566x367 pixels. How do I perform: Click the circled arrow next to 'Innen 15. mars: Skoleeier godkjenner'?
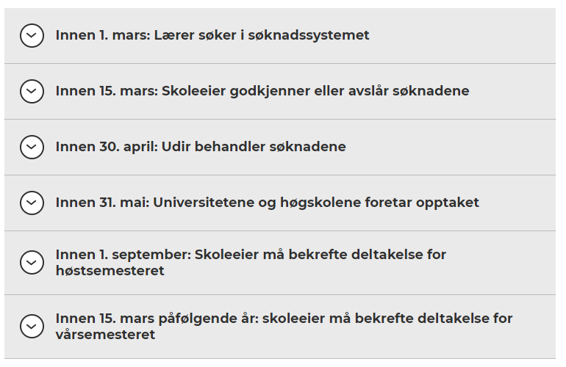(x=32, y=91)
